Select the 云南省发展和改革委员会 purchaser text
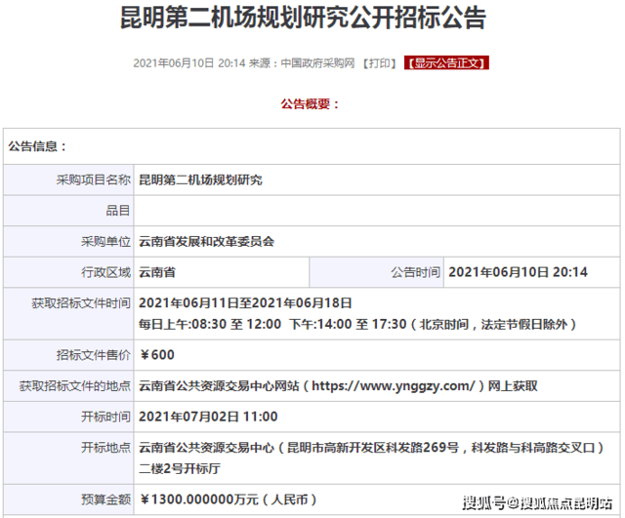The image size is (625, 518). tap(207, 241)
